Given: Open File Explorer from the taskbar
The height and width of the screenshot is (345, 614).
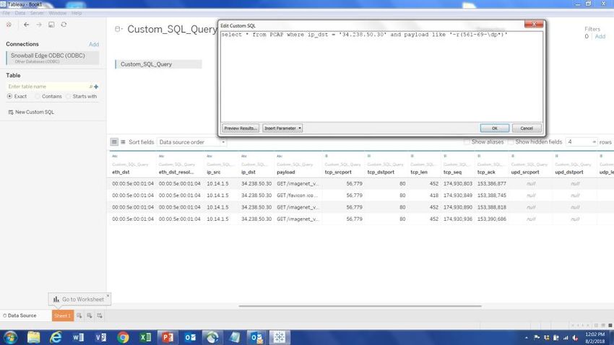Looking at the screenshot, I should pos(33,337).
